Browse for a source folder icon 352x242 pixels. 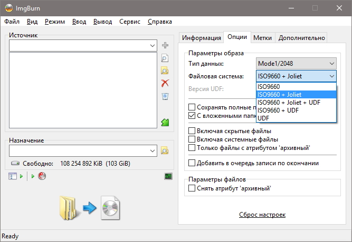click(x=165, y=70)
